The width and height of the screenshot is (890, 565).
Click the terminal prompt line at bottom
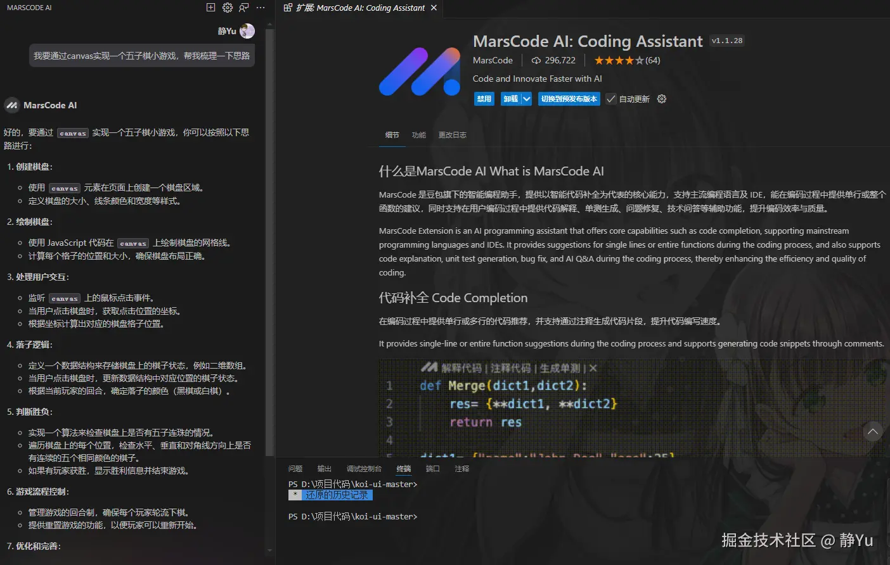353,517
